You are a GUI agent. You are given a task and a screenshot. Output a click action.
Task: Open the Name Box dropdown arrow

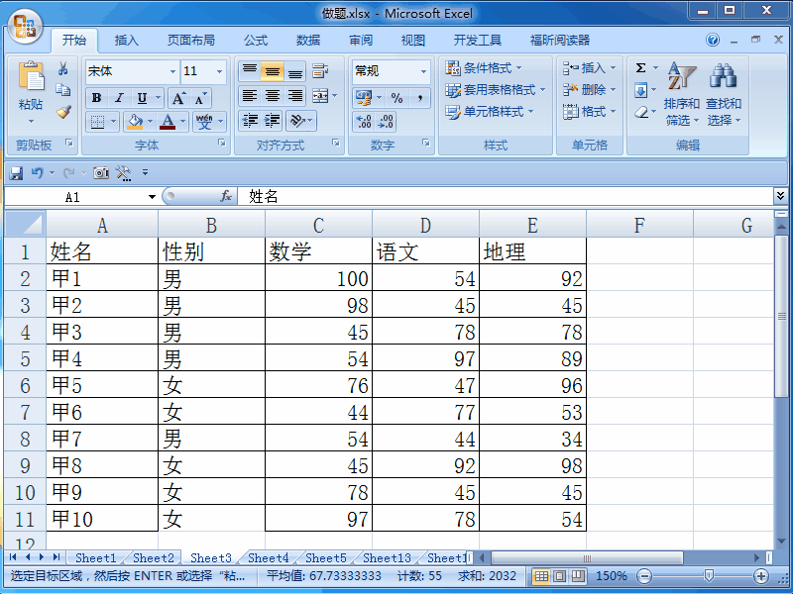152,197
